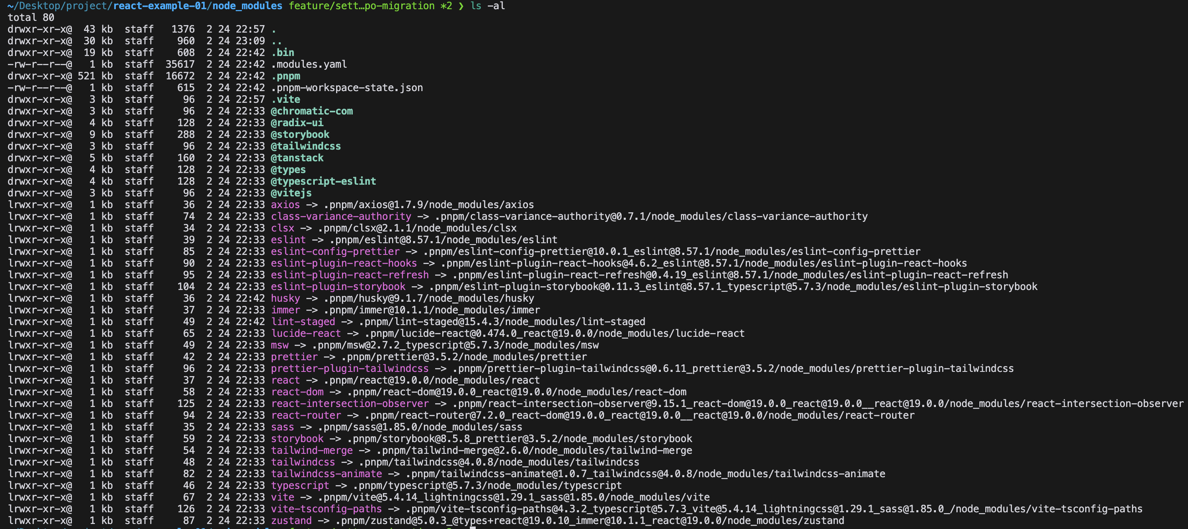The image size is (1188, 529).
Task: Select the '521 kb' value in .pnpm row
Action: (x=95, y=76)
